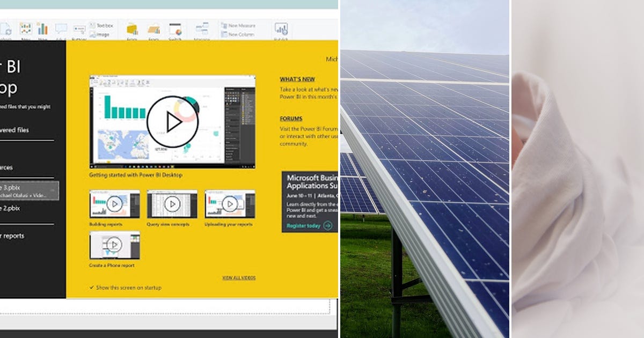
Task: Click the Publish icon on the ribbon
Action: 281,28
